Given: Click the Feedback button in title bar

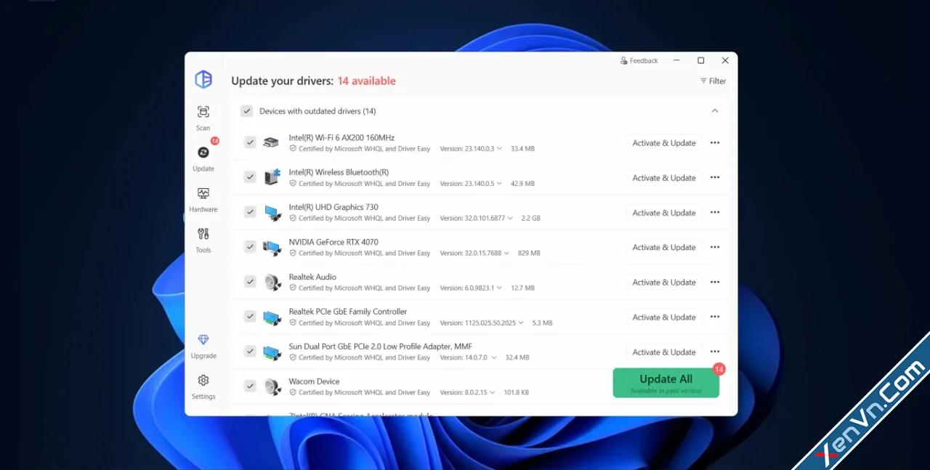Looking at the screenshot, I should click(639, 61).
